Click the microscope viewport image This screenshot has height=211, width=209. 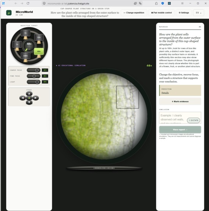104,116
